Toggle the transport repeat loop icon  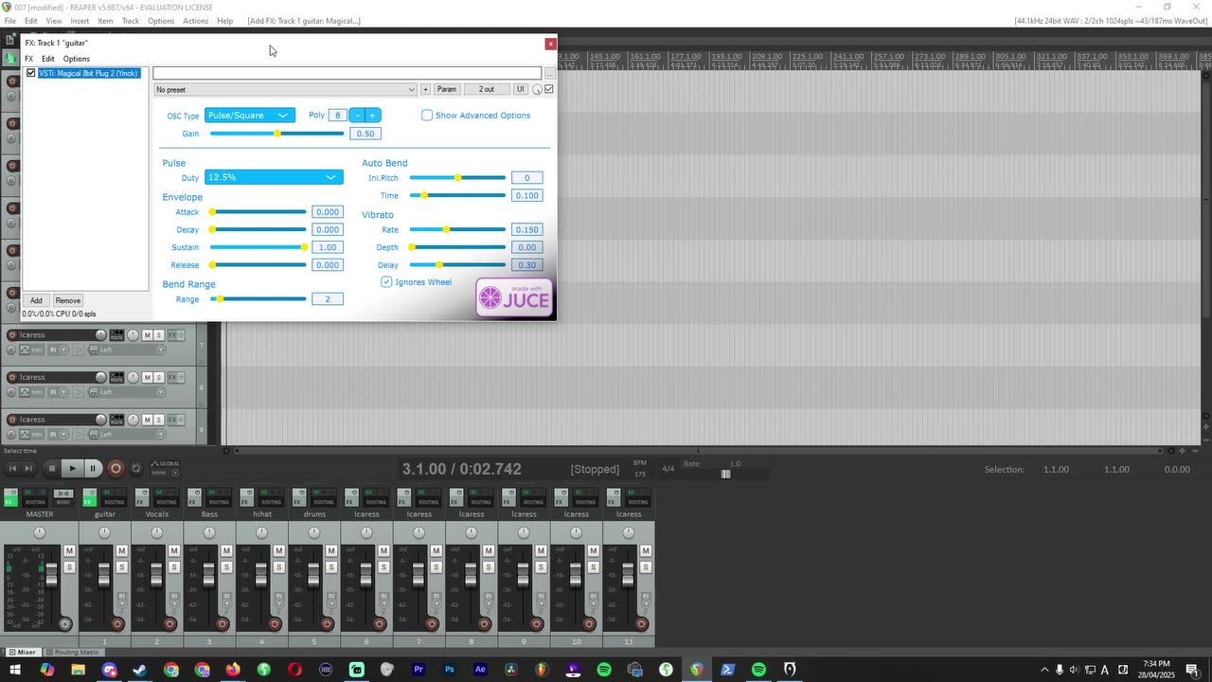pyautogui.click(x=135, y=468)
